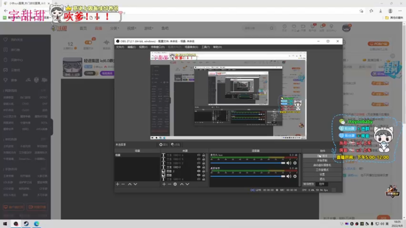Click the search magnifier on the Douyu page
Image resolution: width=406 pixels, height=228 pixels.
[272, 28]
